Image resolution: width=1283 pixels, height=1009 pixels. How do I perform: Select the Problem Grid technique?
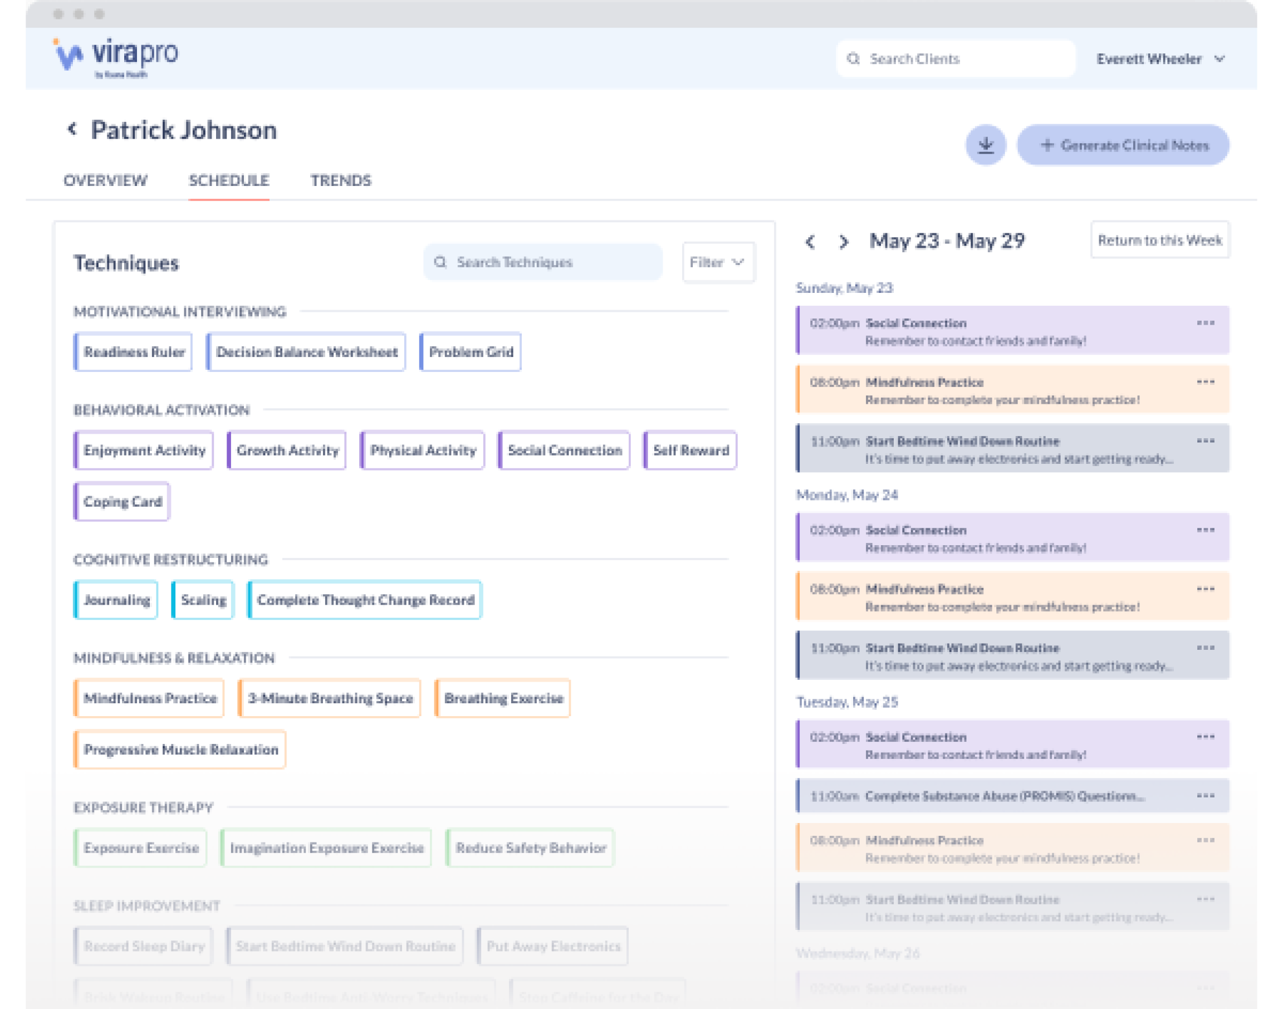tap(470, 352)
